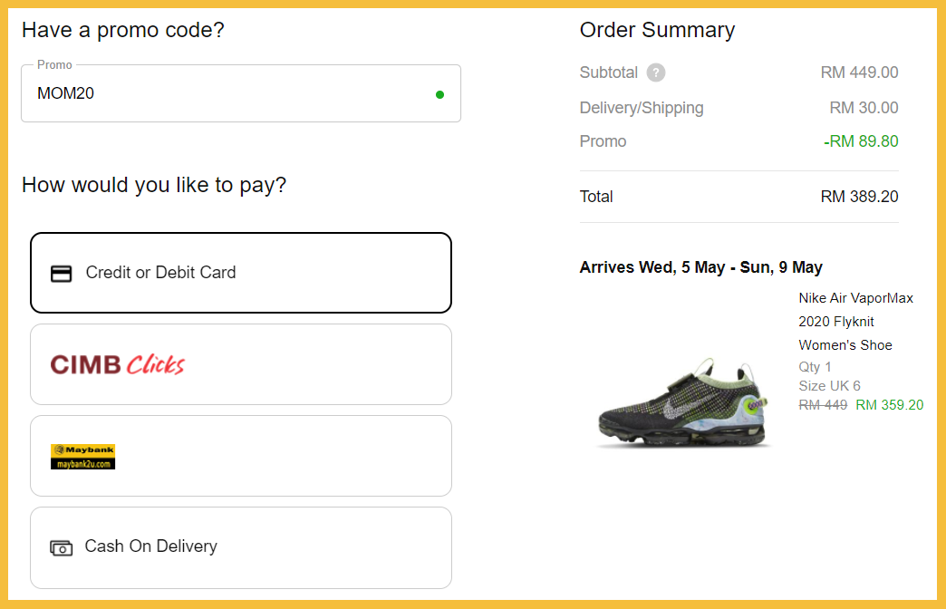The height and width of the screenshot is (609, 946).
Task: Click the Have a promo code heading
Action: coord(122,30)
